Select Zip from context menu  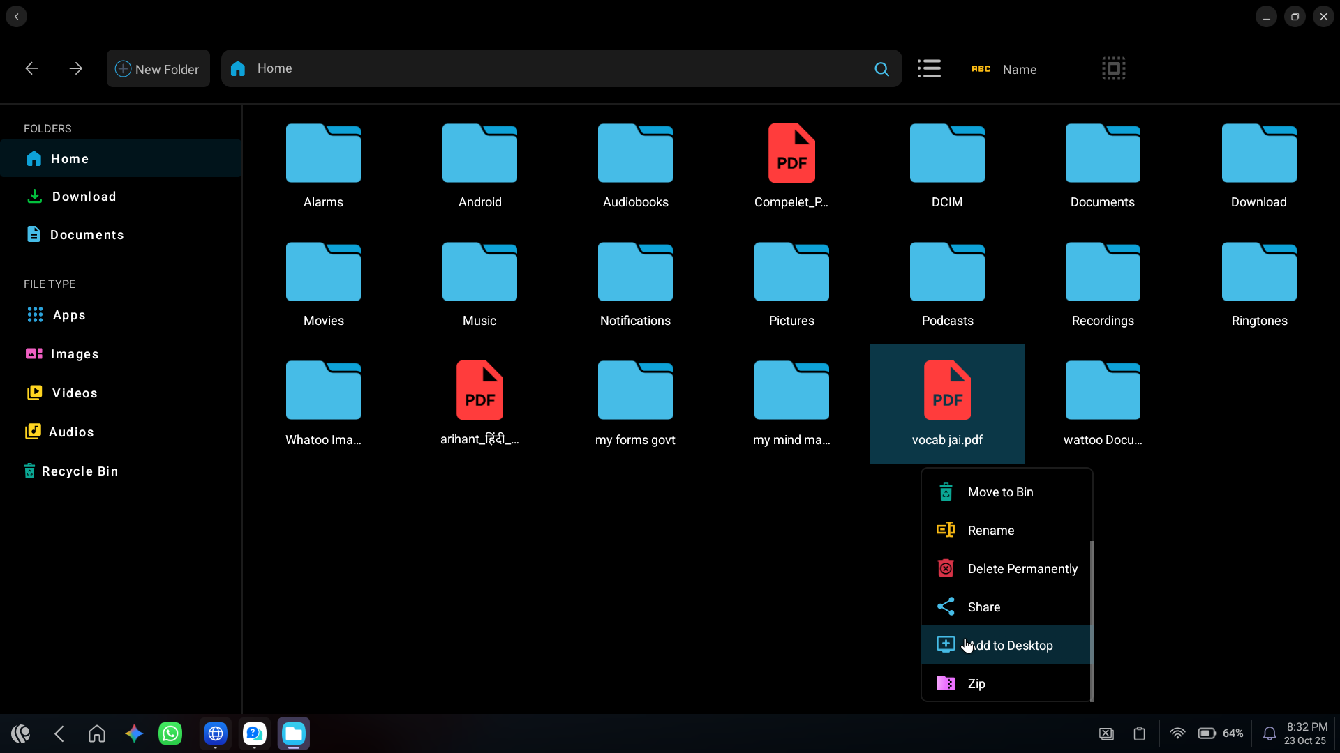[976, 684]
